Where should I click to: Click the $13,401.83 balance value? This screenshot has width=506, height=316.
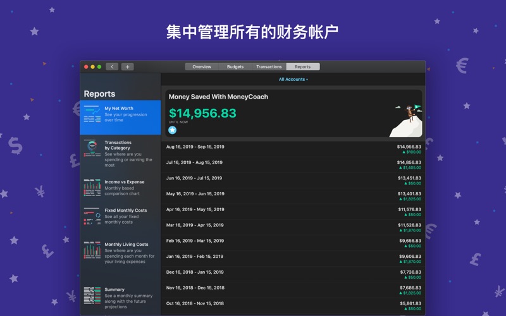(409, 194)
